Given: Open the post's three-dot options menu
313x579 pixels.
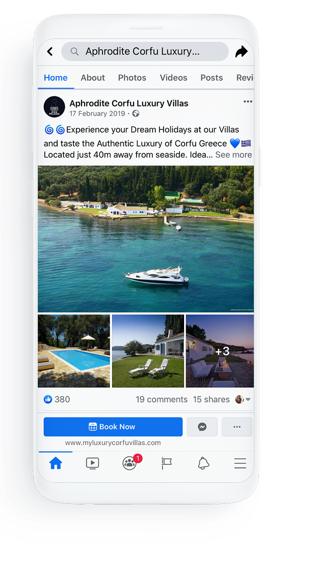Looking at the screenshot, I should 248,101.
